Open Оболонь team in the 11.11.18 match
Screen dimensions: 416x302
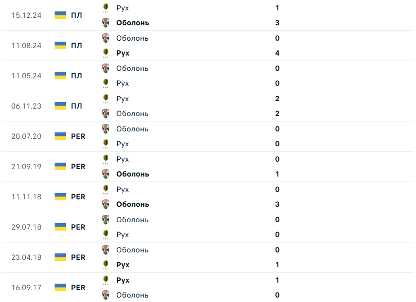(133, 204)
